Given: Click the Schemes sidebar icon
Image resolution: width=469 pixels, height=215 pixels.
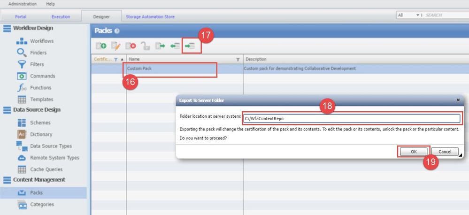Looking at the screenshot, I should coord(22,123).
